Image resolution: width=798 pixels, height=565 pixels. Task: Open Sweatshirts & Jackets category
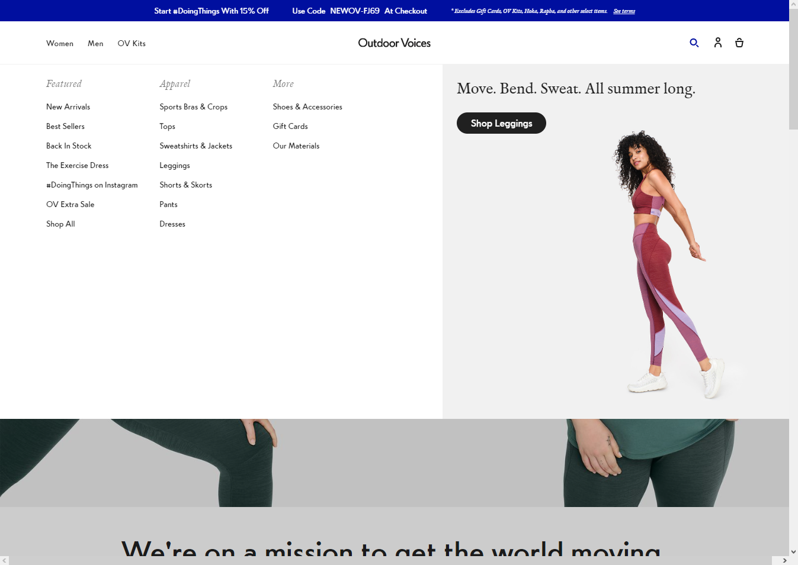pyautogui.click(x=196, y=146)
